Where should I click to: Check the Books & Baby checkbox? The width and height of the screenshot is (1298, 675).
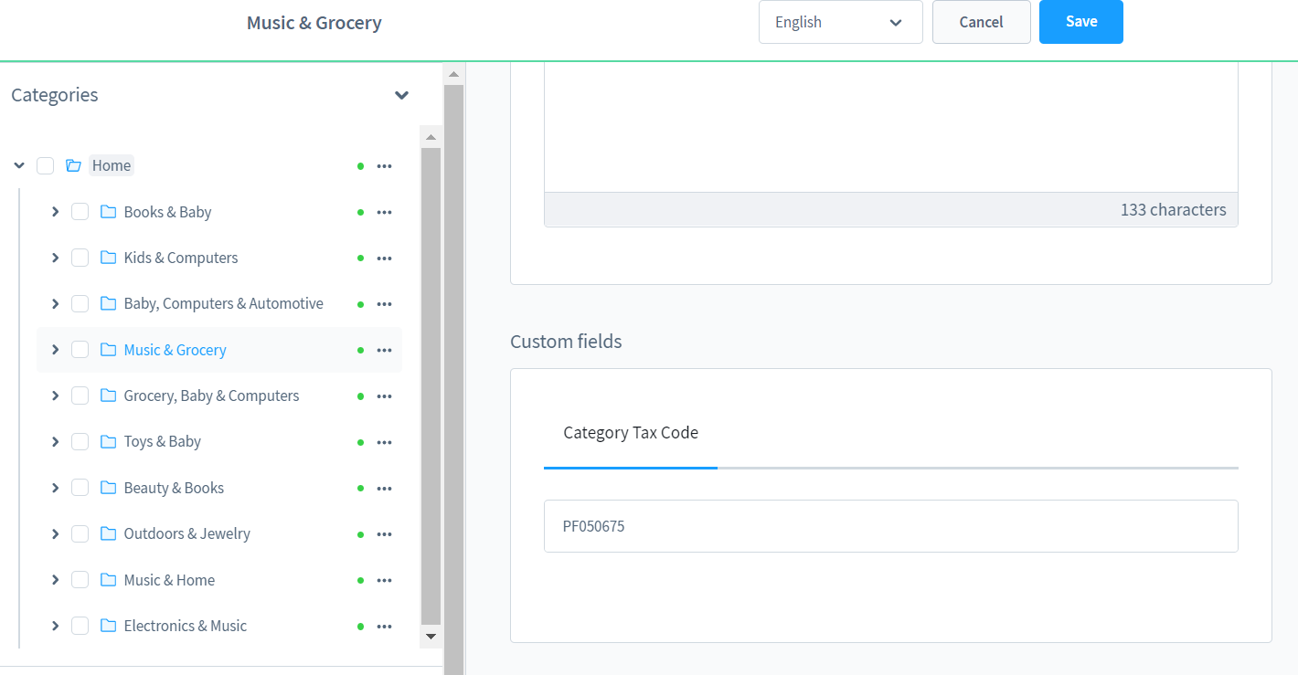(80, 212)
